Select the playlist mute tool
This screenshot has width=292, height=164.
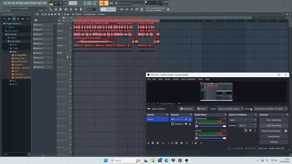click(52, 14)
